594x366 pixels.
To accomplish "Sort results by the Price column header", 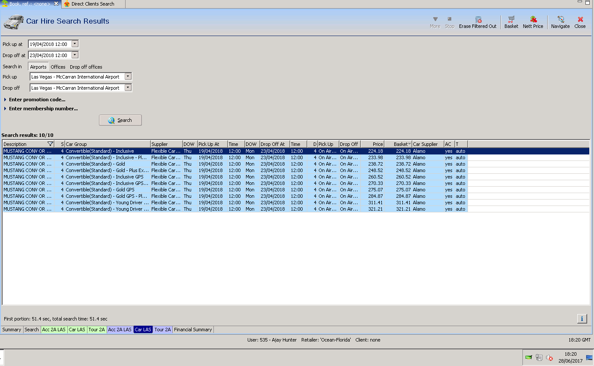I will click(x=372, y=144).
